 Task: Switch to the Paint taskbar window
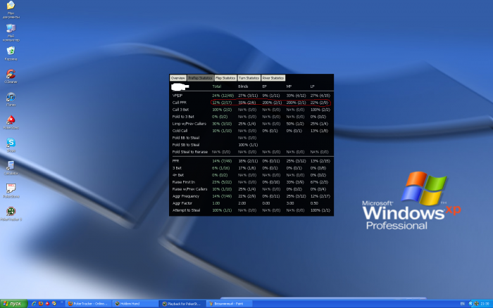click(x=230, y=304)
